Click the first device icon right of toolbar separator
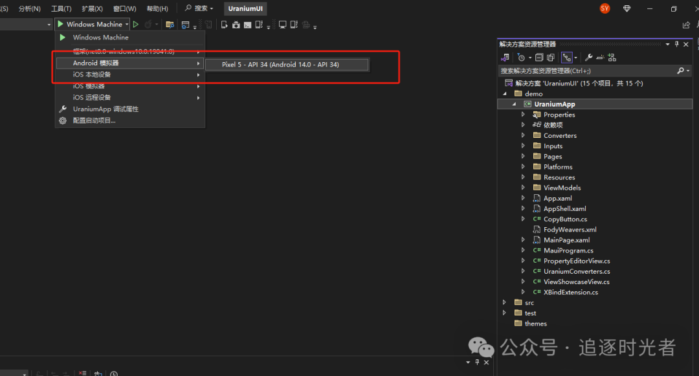This screenshot has width=699, height=376. 224,25
